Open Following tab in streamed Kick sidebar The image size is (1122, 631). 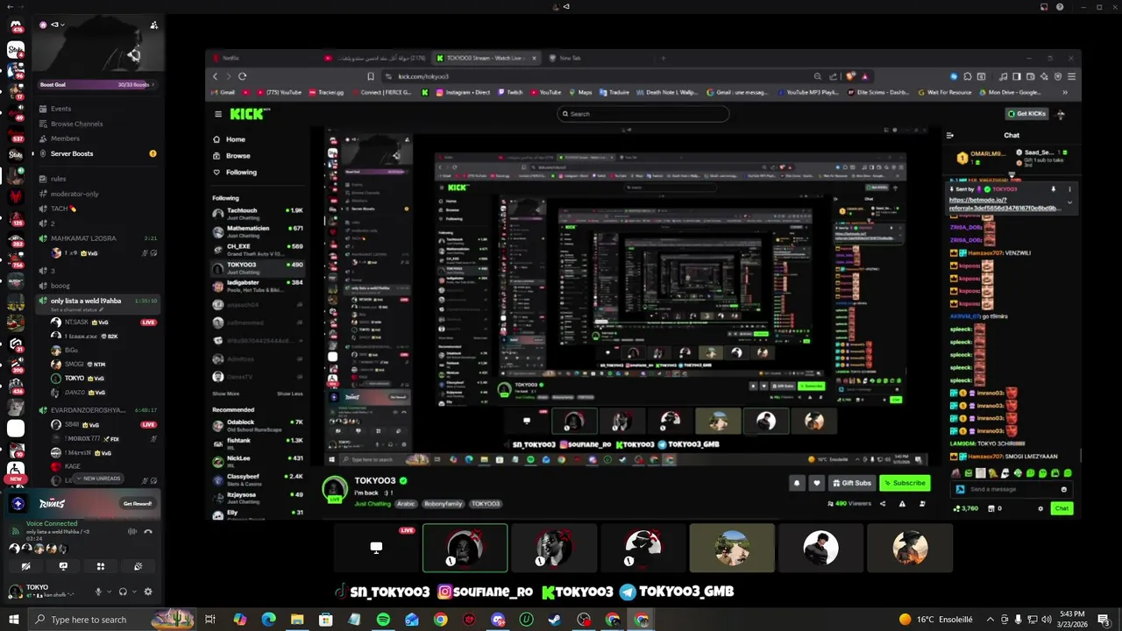coord(241,172)
